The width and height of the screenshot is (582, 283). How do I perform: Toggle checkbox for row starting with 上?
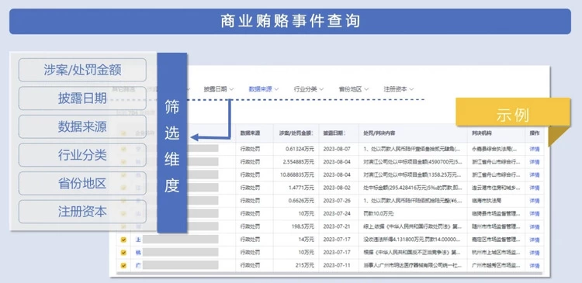(x=123, y=240)
